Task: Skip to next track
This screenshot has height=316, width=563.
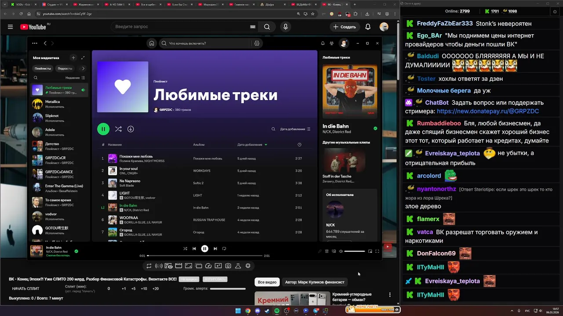Action: [215, 248]
